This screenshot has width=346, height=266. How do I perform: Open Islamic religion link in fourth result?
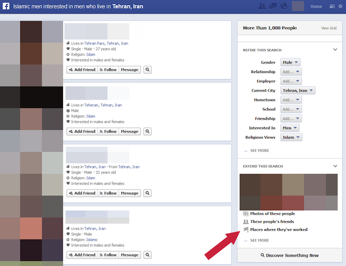[92, 240]
